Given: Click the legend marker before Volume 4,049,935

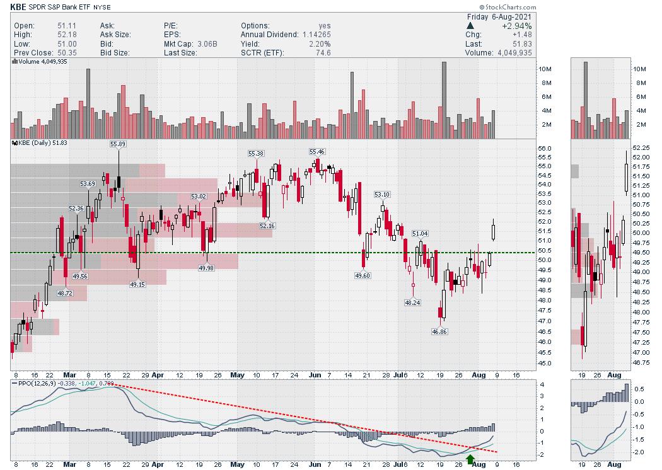Looking at the screenshot, I should click(x=15, y=62).
